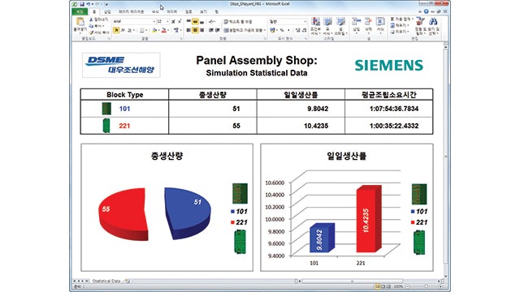Click the Undo arrow in quick access toolbar
This screenshot has height=292, width=520.
pyautogui.click(x=89, y=4)
